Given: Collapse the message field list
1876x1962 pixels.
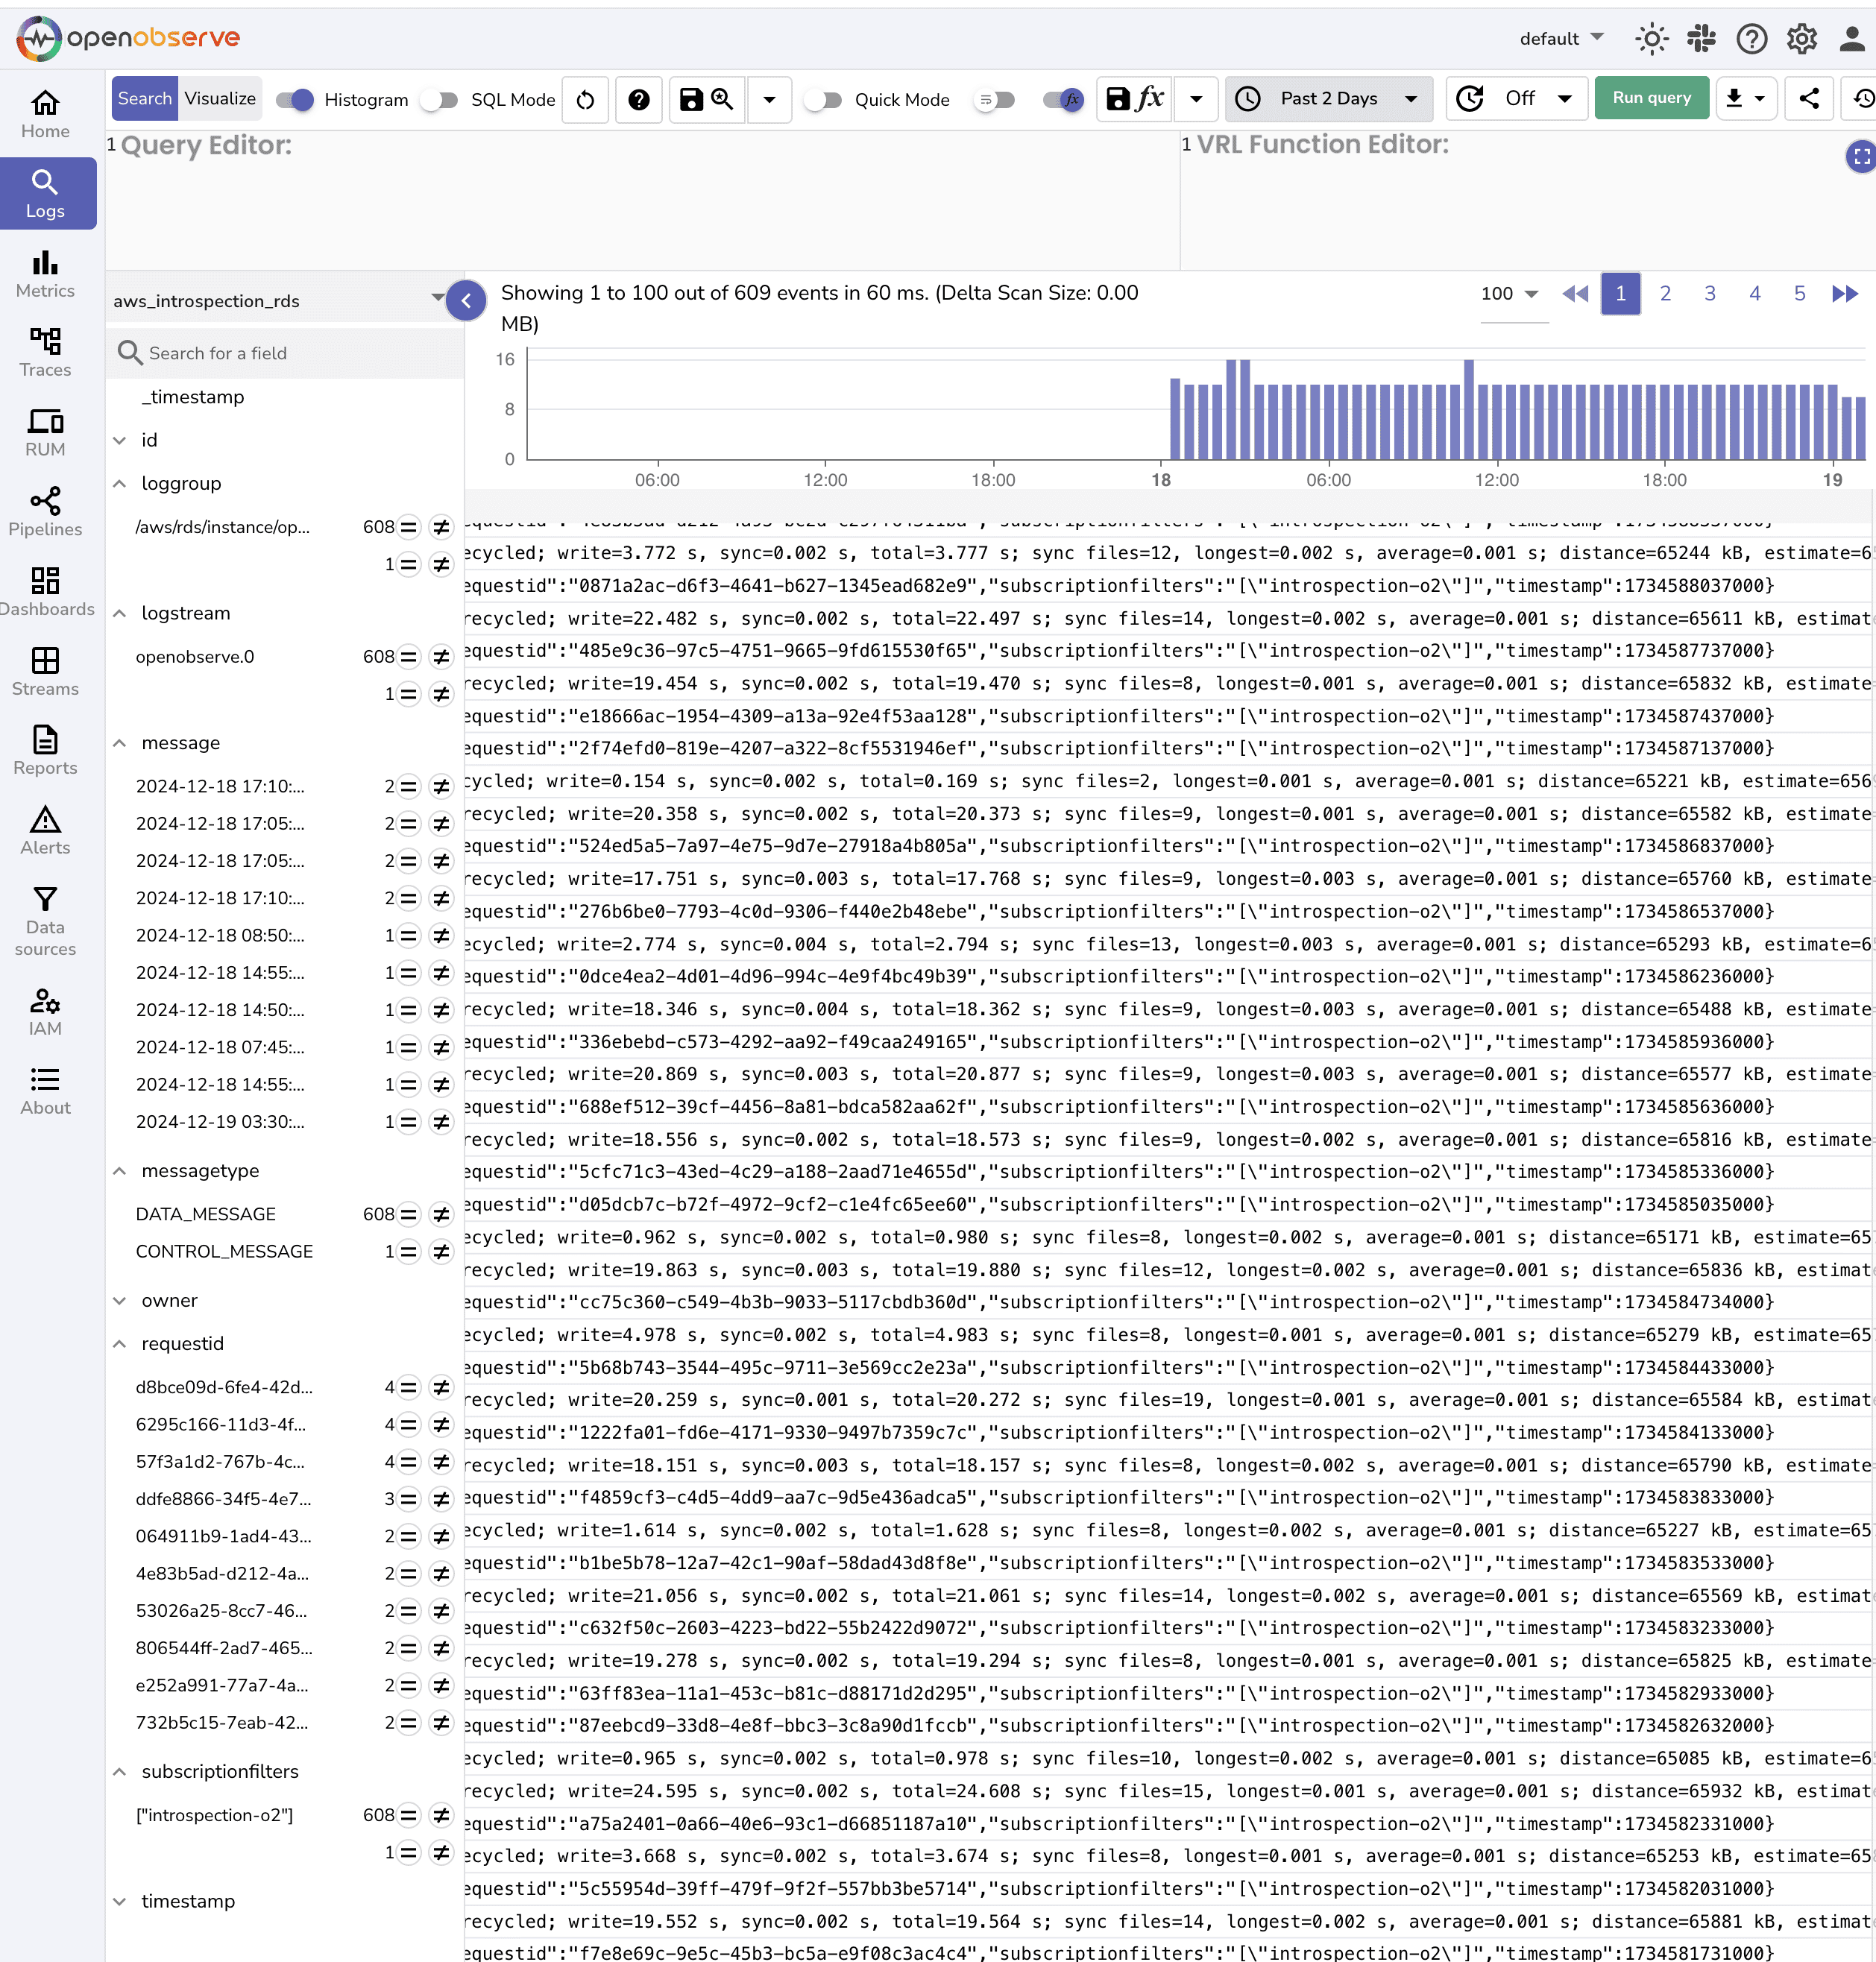Looking at the screenshot, I should [120, 742].
